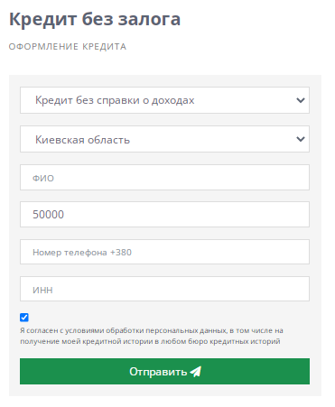Uncheck the blue checked agreement box
Screen dimensions: 335x407
pyautogui.click(x=24, y=318)
